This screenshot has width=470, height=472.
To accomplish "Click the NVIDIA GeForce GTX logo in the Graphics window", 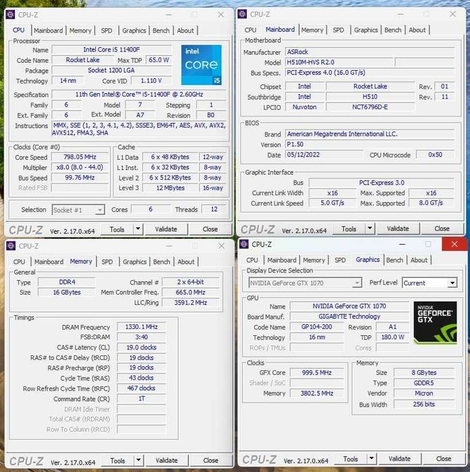I will 435,322.
